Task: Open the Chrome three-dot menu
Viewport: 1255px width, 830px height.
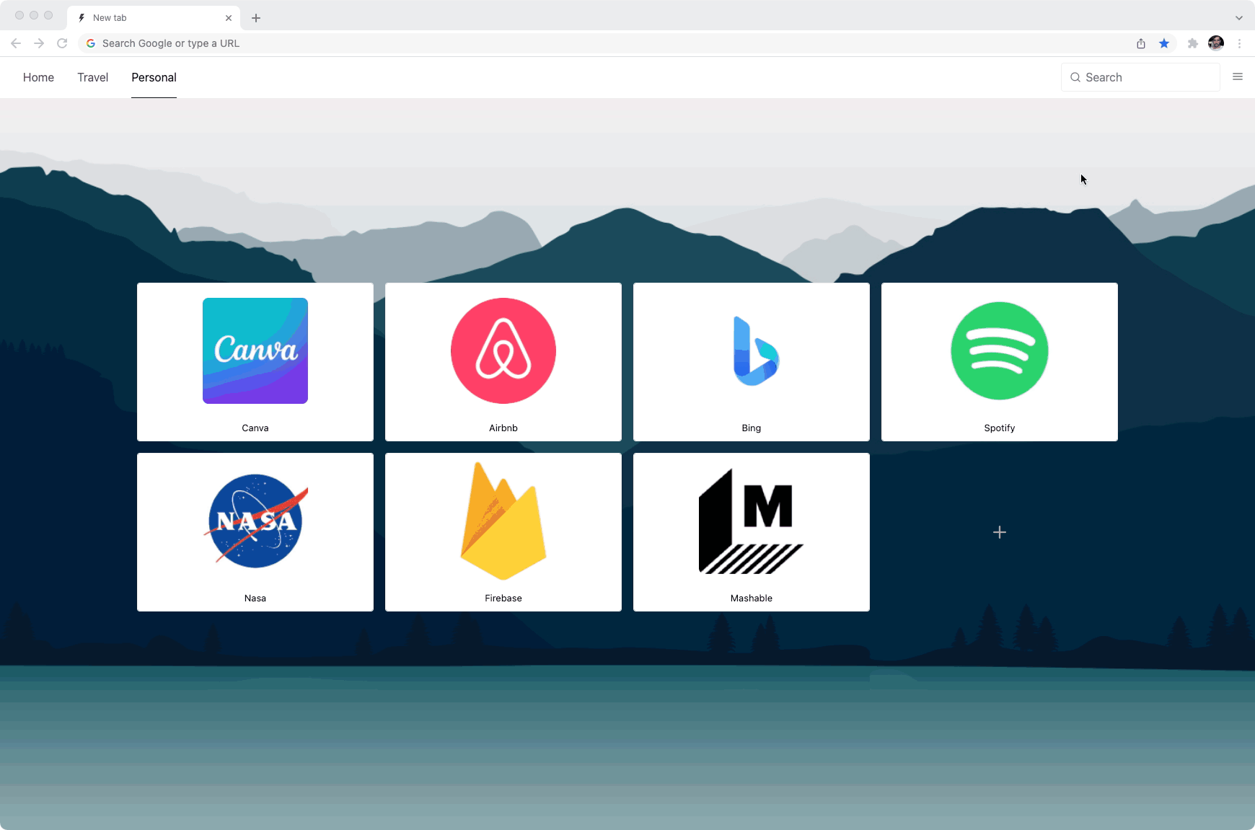Action: [x=1239, y=43]
